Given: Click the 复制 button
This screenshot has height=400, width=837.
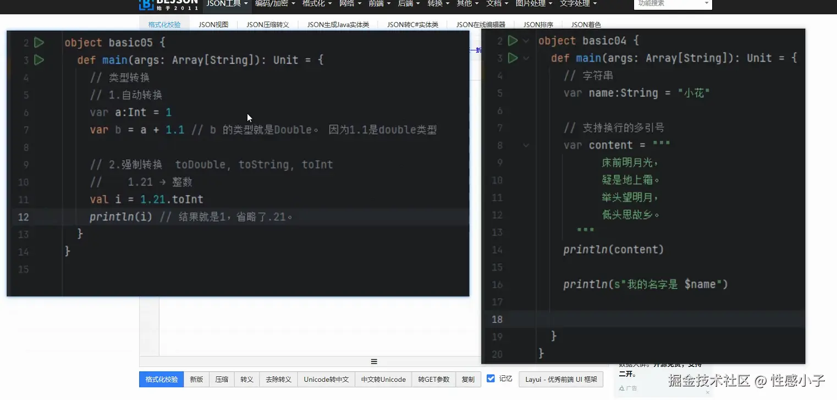Looking at the screenshot, I should click(x=468, y=379).
